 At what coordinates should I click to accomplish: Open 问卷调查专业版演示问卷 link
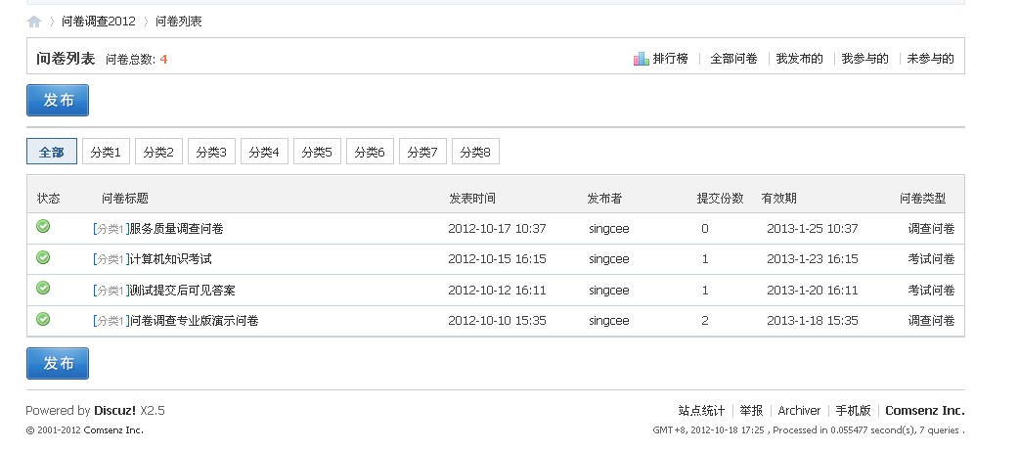point(194,321)
